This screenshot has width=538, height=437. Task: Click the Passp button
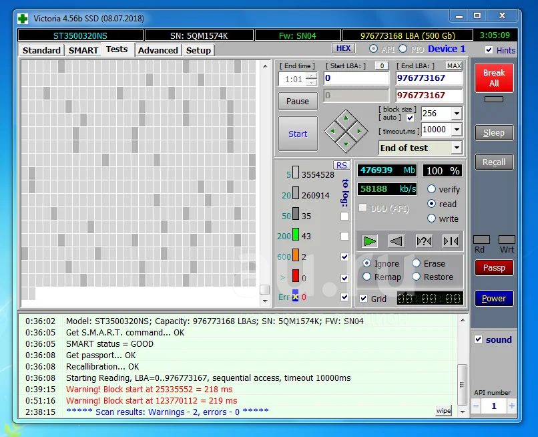(x=494, y=268)
